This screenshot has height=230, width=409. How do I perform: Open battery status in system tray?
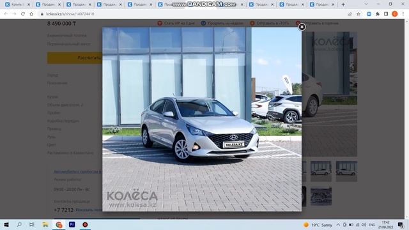[x=351, y=225]
